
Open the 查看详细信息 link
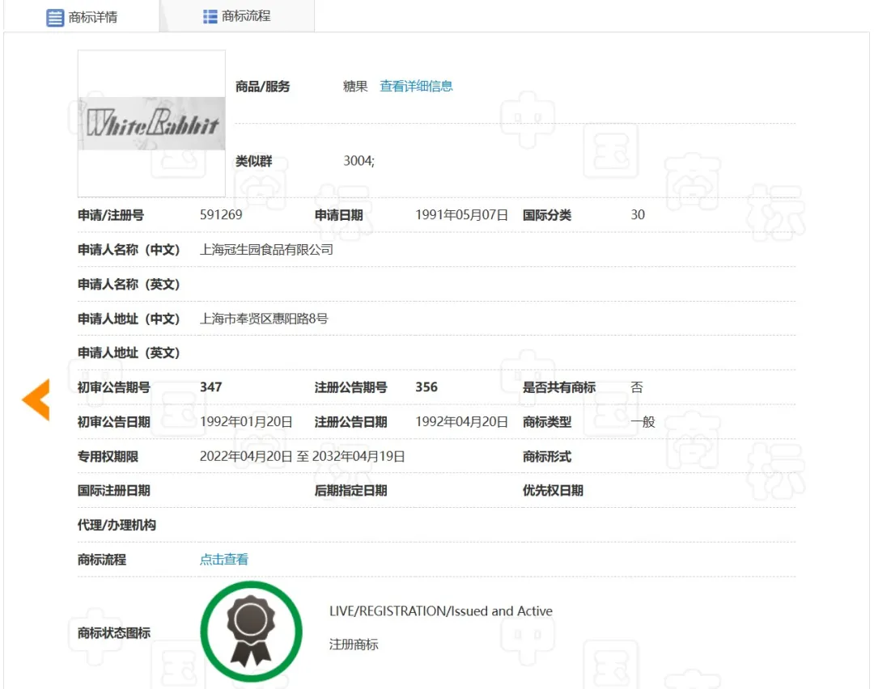pyautogui.click(x=416, y=87)
